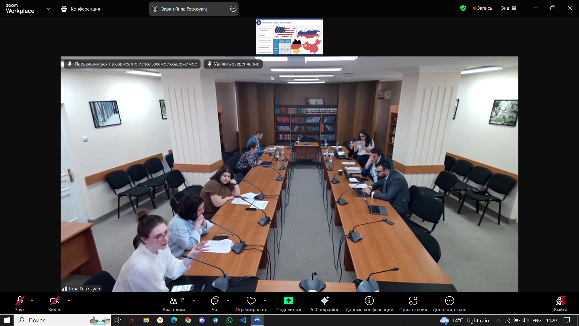579x326 pixels.
Task: Open the Участники participants panel
Action: pyautogui.click(x=174, y=303)
